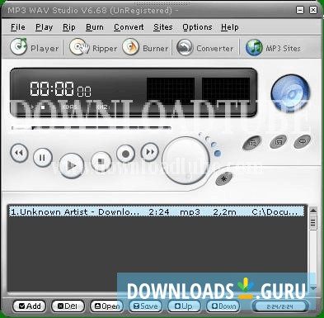Open the Options menu
Viewport: 324px width, 318px height.
(x=197, y=27)
